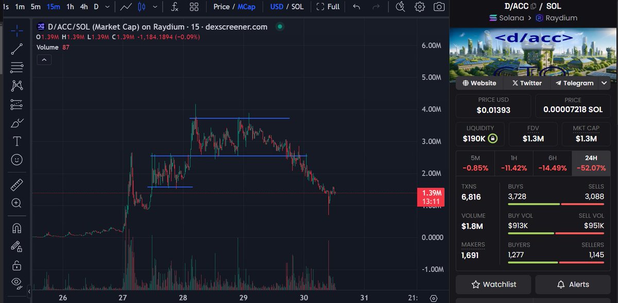Click the chart time axis settings icon
This screenshot has width=618, height=303.
pyautogui.click(x=434, y=298)
